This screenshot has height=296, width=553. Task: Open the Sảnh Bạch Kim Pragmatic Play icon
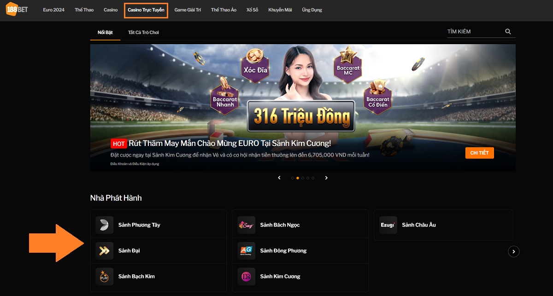105,277
